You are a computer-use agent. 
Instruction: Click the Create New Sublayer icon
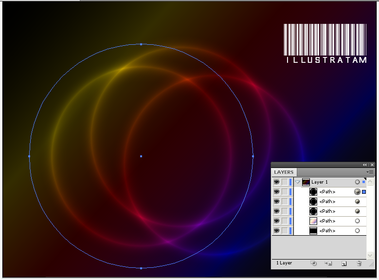click(328, 263)
